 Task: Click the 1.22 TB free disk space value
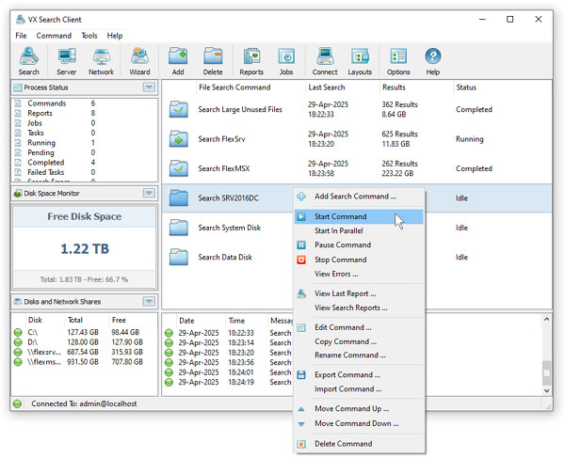point(85,249)
